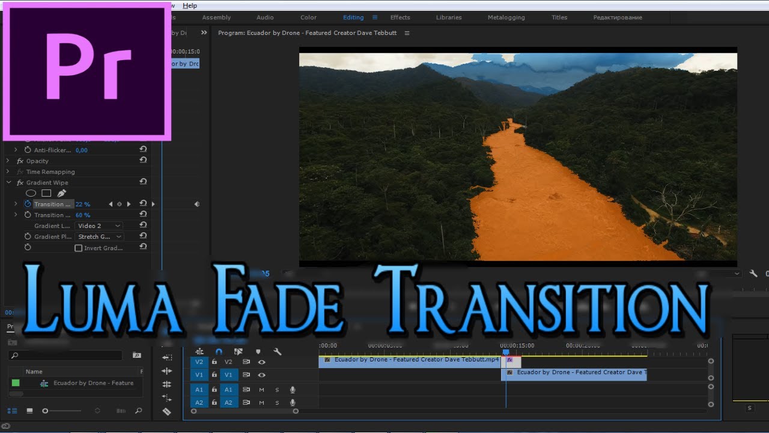Add or remove keyframe for Transition
Screen dimensions: 769x433
[119, 204]
